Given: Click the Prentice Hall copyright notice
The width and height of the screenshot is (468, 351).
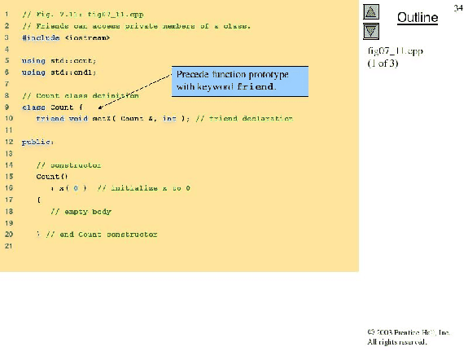Looking at the screenshot, I should 409,337.
